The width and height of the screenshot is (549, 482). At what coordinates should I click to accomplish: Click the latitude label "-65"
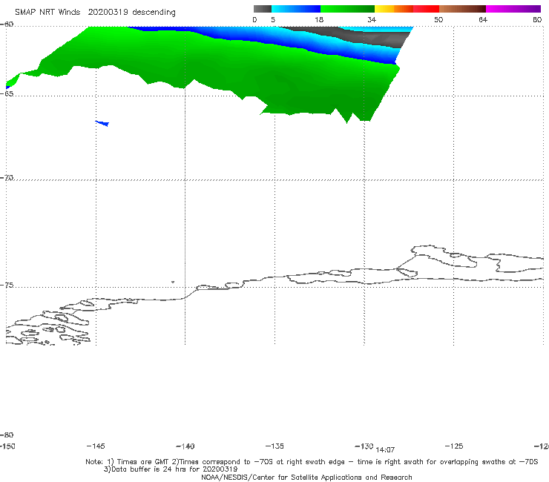coord(7,94)
